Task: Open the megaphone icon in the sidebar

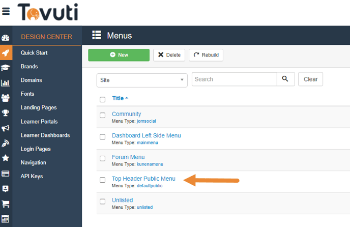Action: (x=6, y=128)
